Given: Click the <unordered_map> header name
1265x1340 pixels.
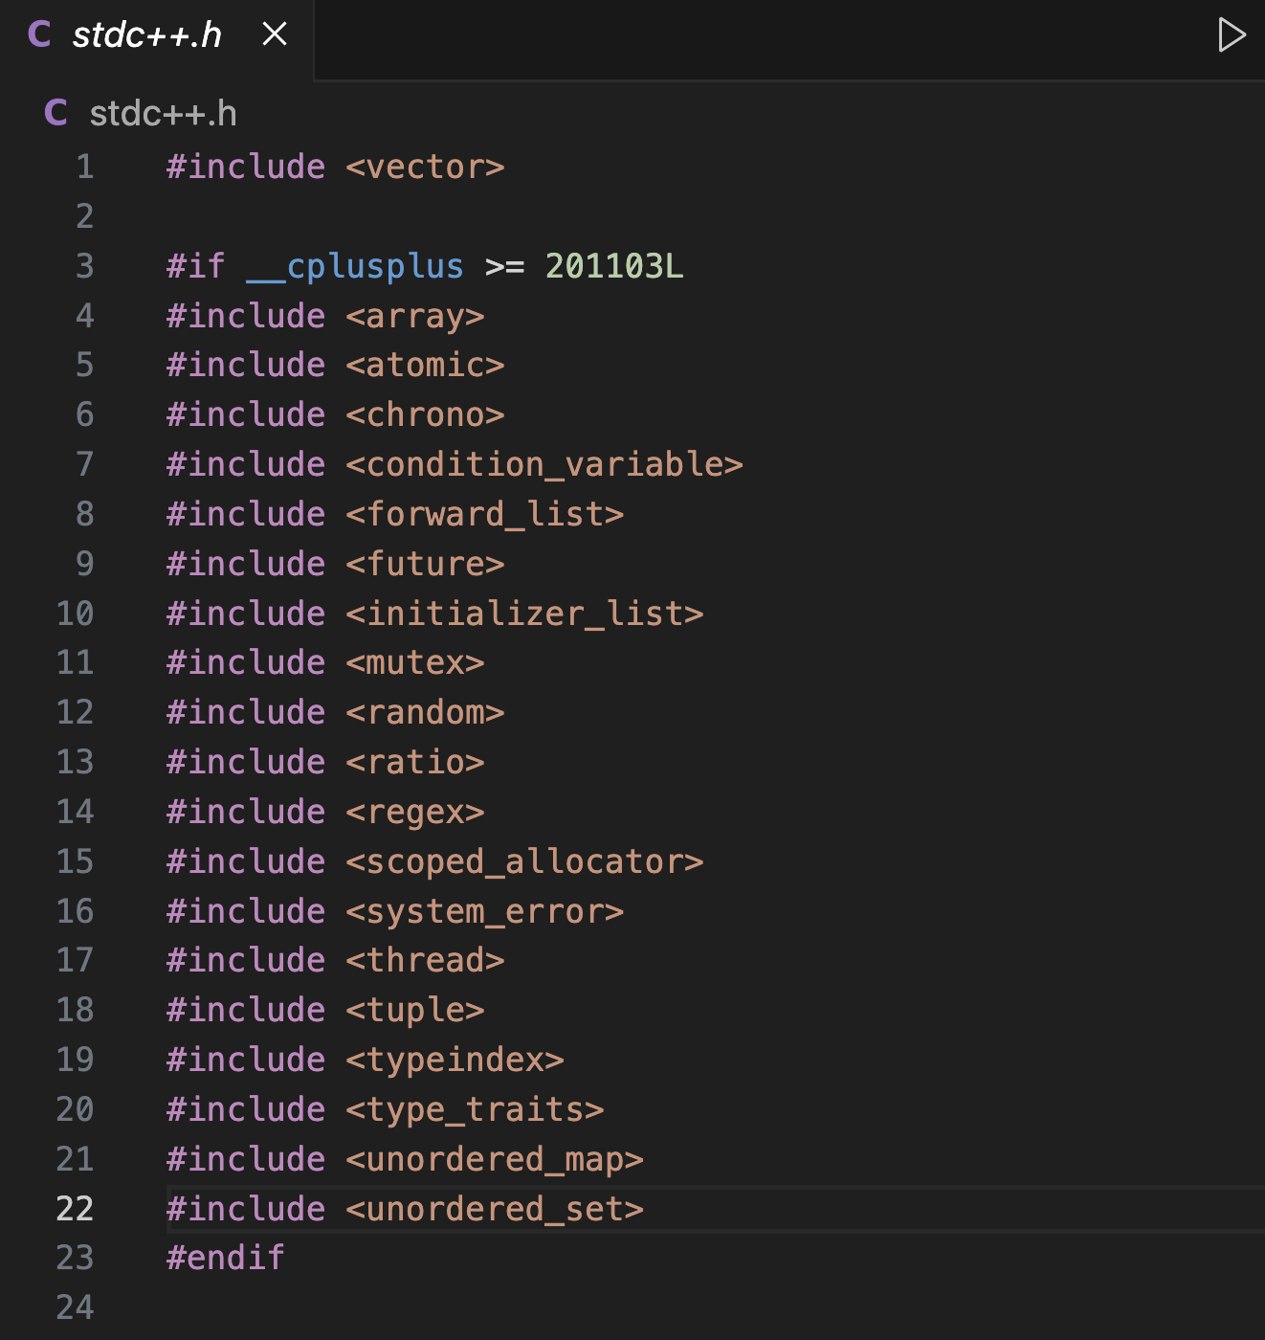Looking at the screenshot, I should coord(495,1160).
